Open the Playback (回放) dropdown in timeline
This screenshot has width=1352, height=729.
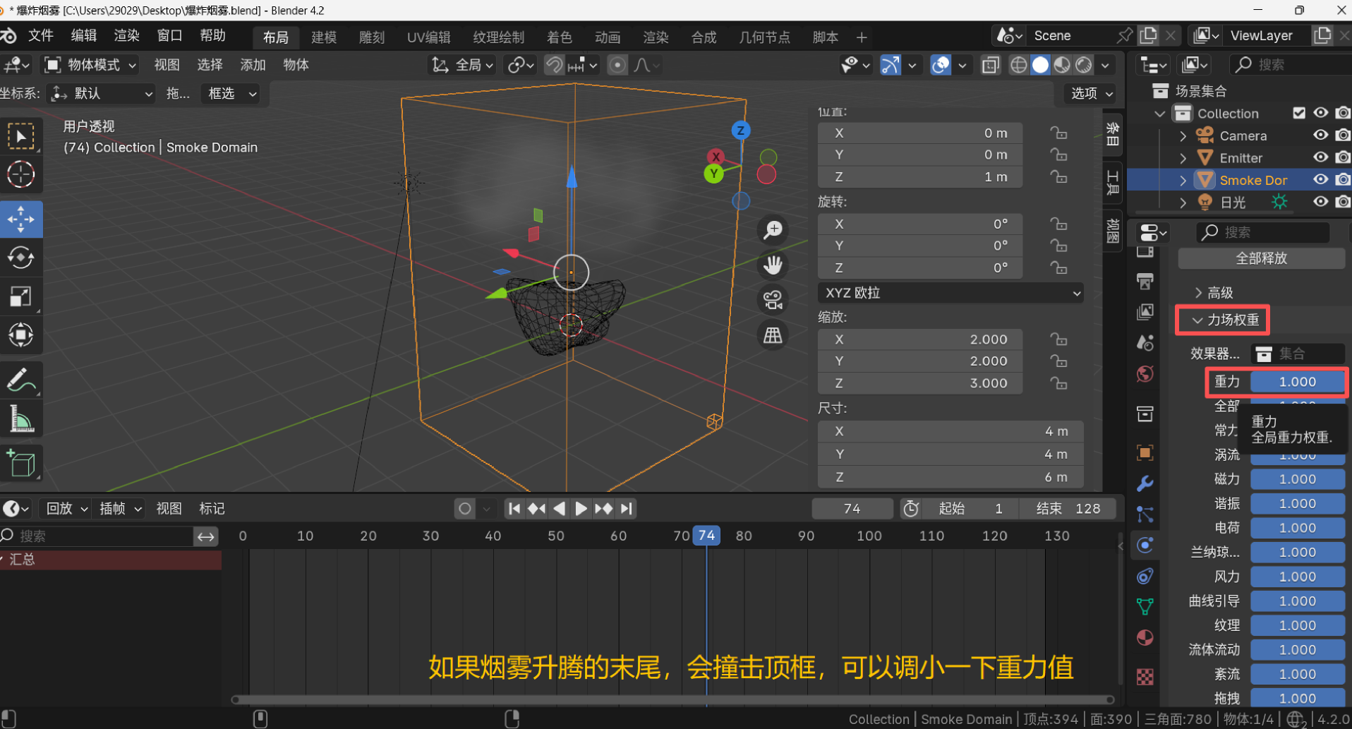66,509
